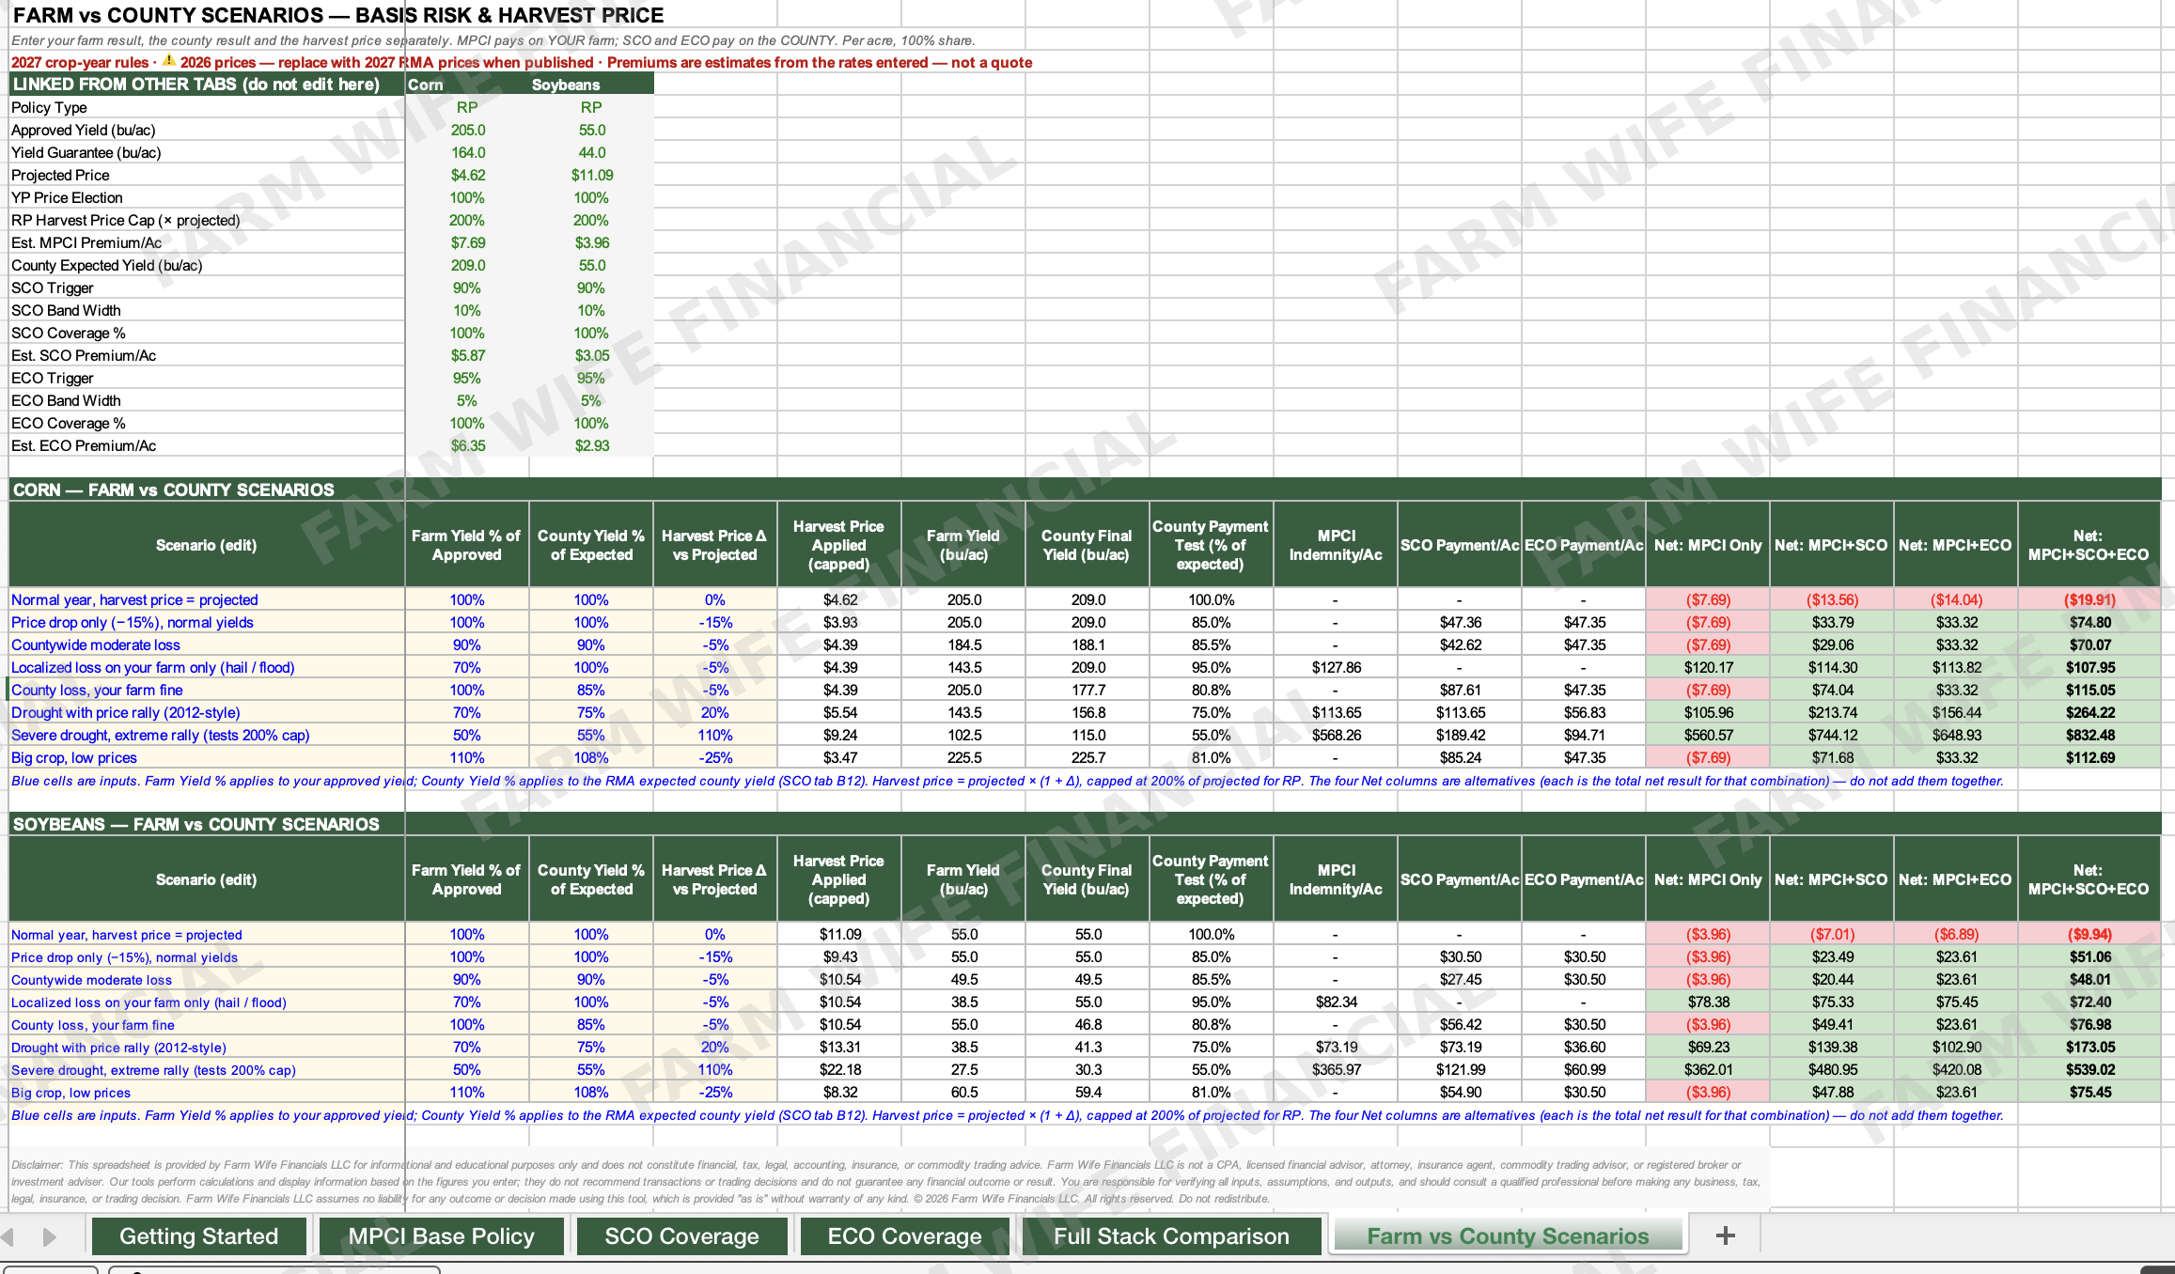The width and height of the screenshot is (2175, 1274).
Task: Click corn Est. MPCI Premium/Ac $7.69
Action: click(x=467, y=242)
